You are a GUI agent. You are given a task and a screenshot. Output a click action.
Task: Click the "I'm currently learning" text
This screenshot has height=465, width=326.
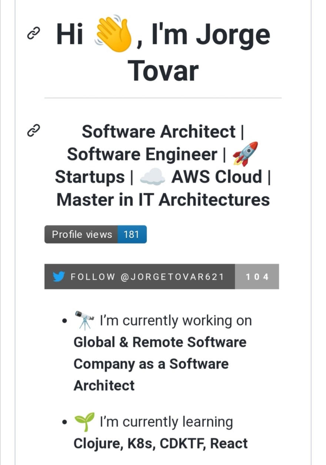click(x=166, y=422)
